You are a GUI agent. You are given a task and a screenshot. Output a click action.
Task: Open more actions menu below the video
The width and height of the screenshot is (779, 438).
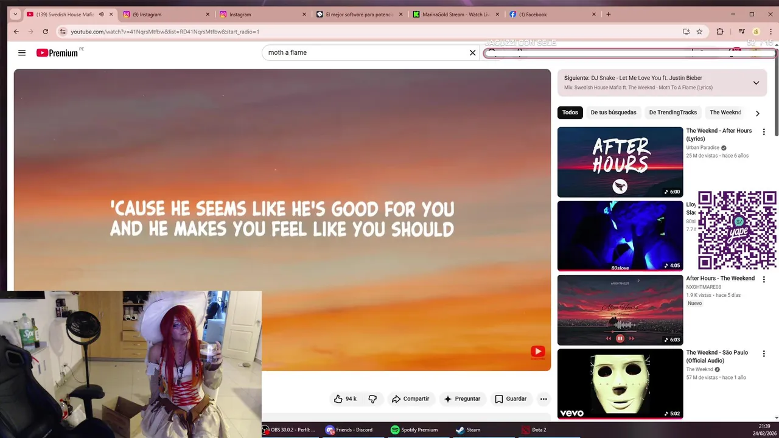click(543, 399)
